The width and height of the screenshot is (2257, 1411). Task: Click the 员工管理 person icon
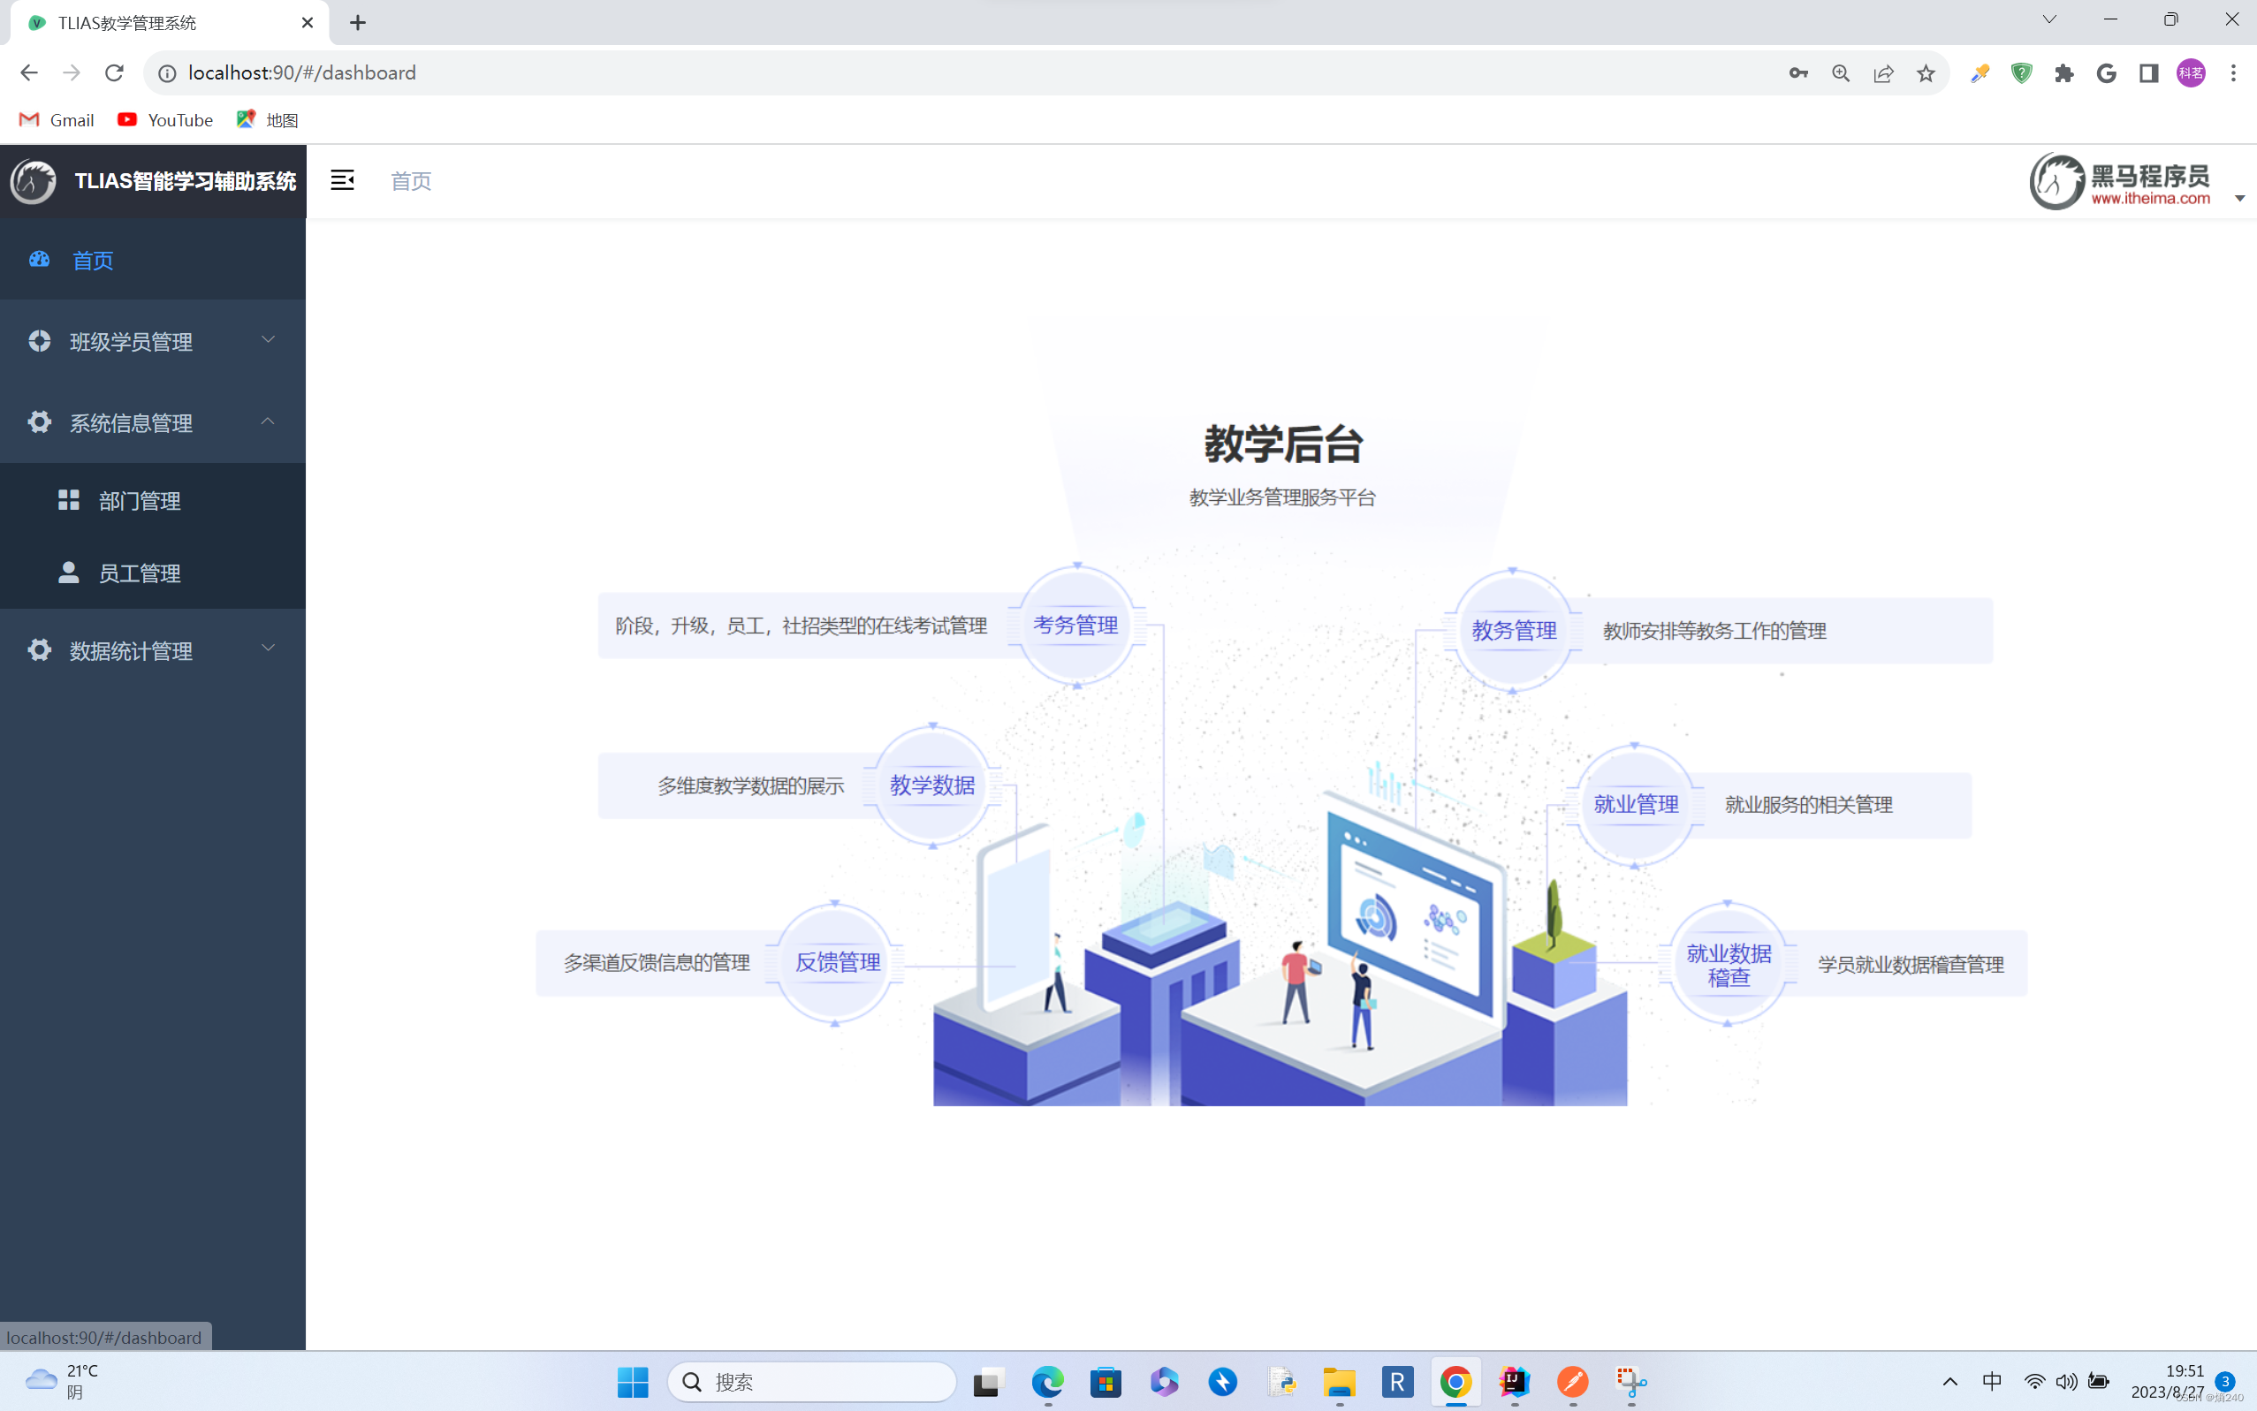pos(66,573)
